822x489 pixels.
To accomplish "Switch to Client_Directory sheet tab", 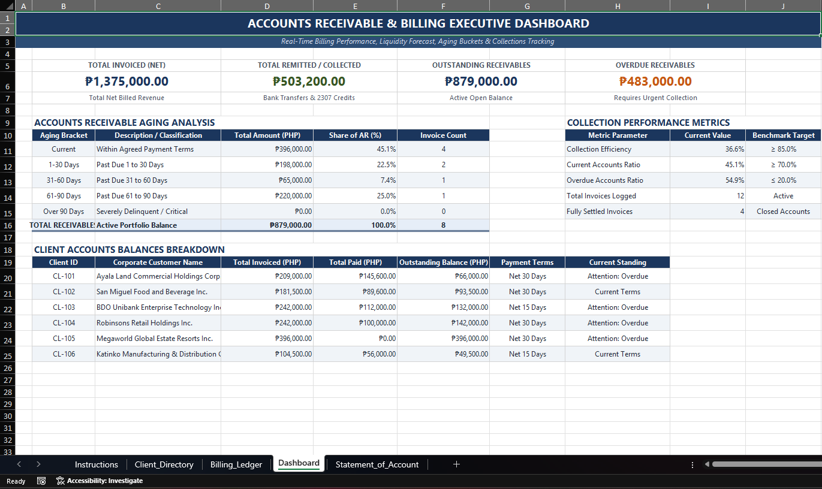I will tap(164, 464).
